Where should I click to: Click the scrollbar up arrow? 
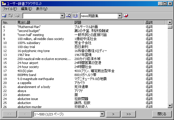170,22
